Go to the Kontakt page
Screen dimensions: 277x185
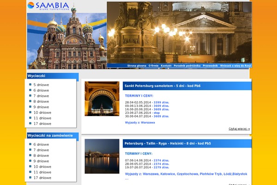[166, 66]
